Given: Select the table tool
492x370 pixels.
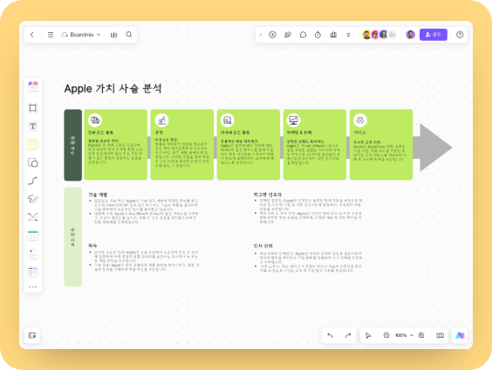Looking at the screenshot, I should [x=32, y=236].
